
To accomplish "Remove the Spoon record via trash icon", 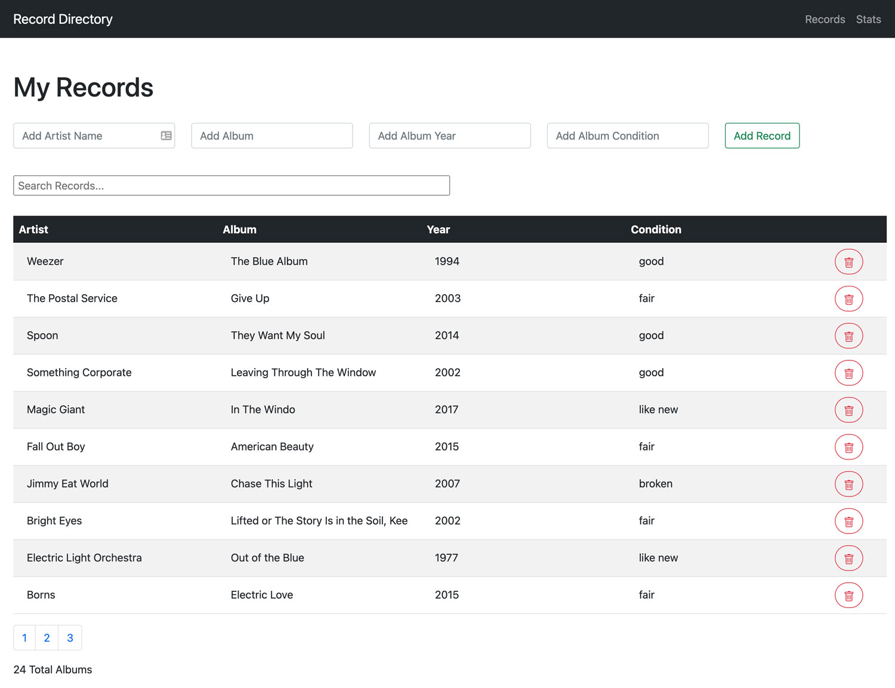I will coord(848,336).
